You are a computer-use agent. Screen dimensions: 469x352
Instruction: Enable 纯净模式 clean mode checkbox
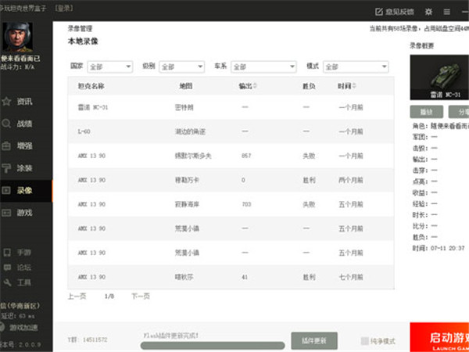(x=365, y=341)
